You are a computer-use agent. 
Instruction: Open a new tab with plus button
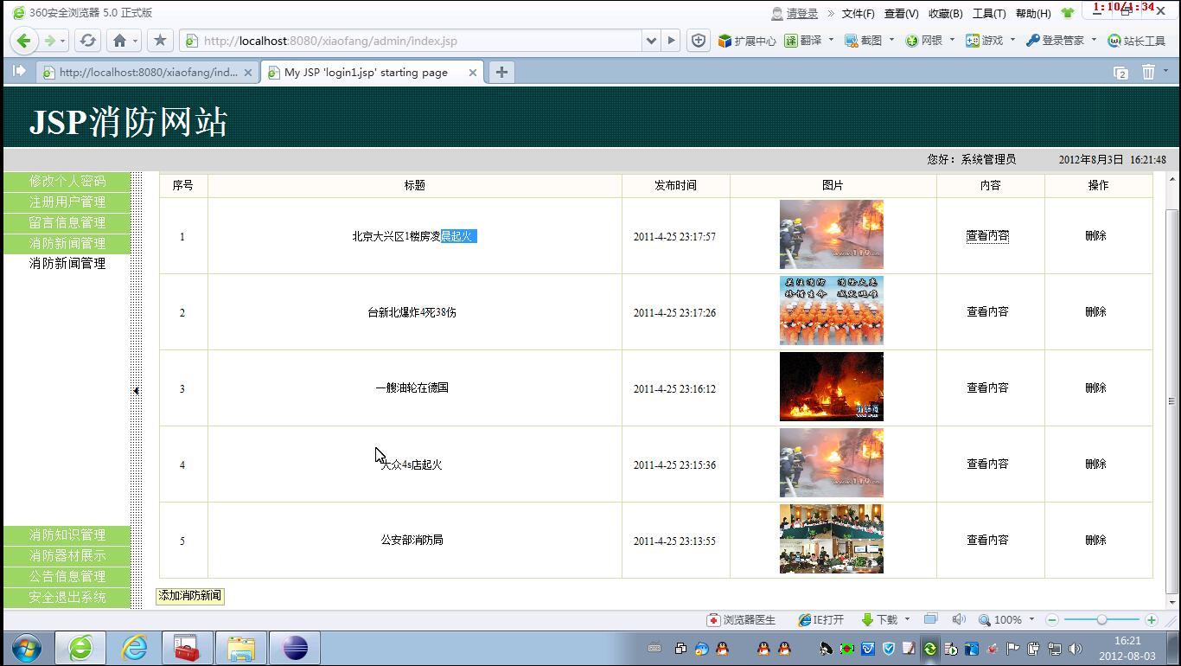click(501, 73)
